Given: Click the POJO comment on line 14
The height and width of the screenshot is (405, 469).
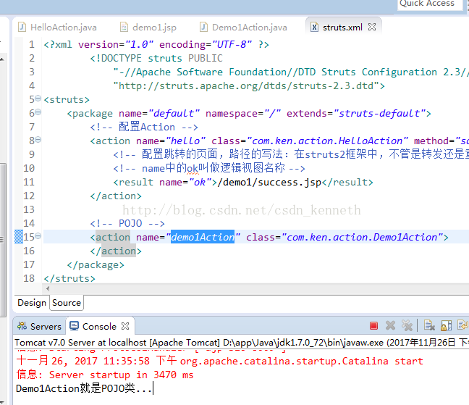Looking at the screenshot, I should [x=127, y=223].
